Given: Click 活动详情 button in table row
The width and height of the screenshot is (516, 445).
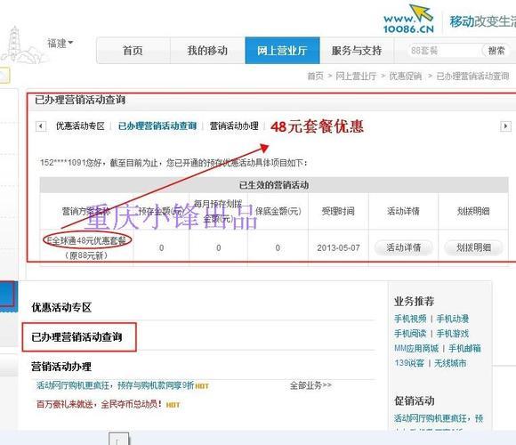Looking at the screenshot, I should 403,247.
